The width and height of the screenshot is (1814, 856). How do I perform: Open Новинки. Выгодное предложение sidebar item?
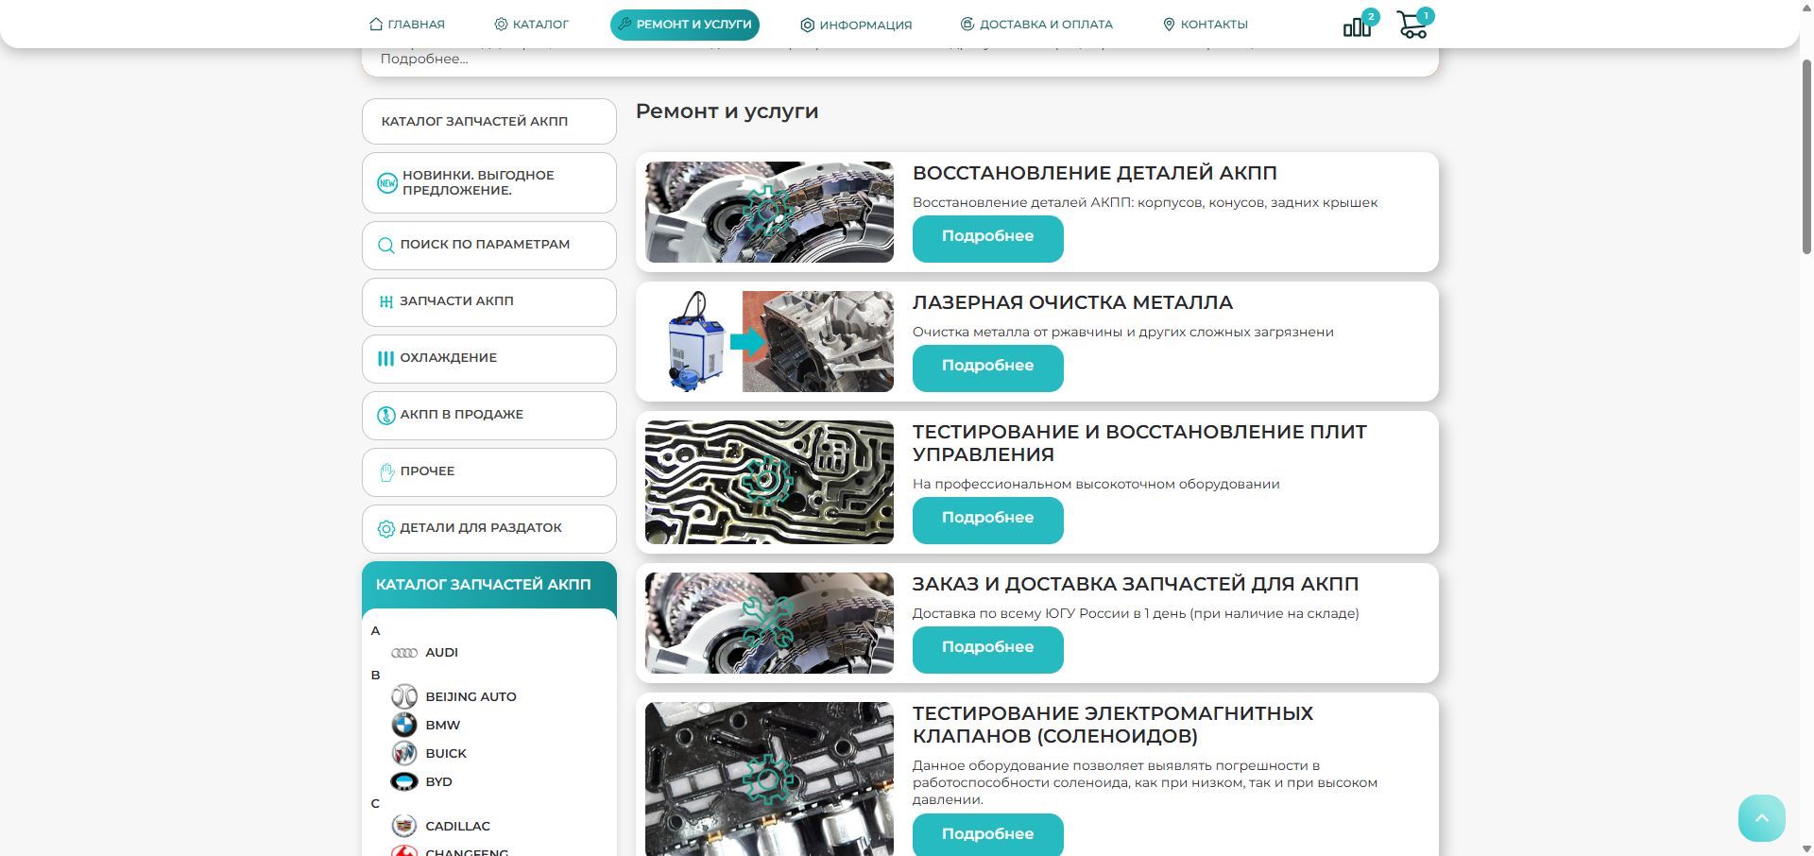[489, 183]
